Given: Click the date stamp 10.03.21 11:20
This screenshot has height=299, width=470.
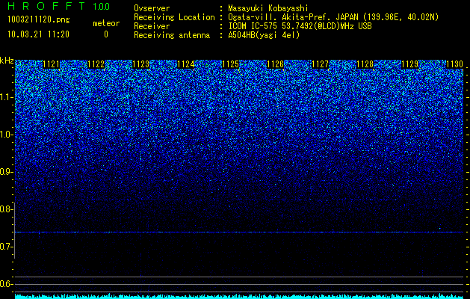Looking at the screenshot, I should (x=38, y=34).
